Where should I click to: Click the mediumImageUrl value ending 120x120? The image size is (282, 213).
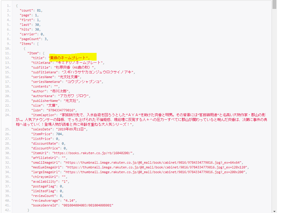click(156, 167)
